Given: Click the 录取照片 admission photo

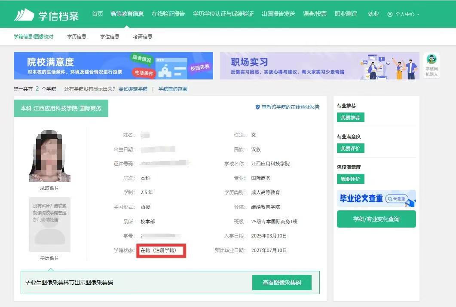Looking at the screenshot, I should [x=49, y=155].
